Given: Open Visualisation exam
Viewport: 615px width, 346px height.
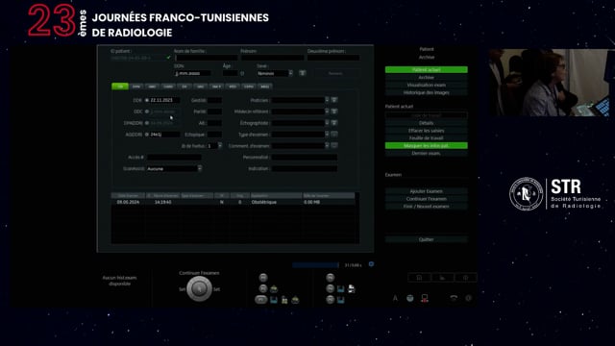Looking at the screenshot, I should (x=427, y=85).
